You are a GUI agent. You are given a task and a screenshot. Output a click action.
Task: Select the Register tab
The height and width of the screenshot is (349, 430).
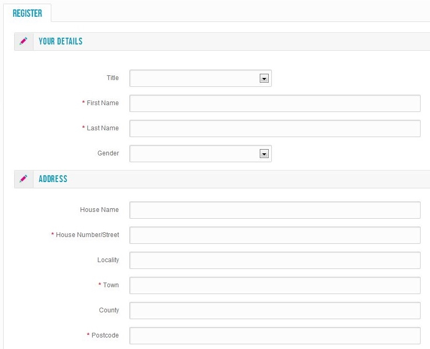point(27,13)
